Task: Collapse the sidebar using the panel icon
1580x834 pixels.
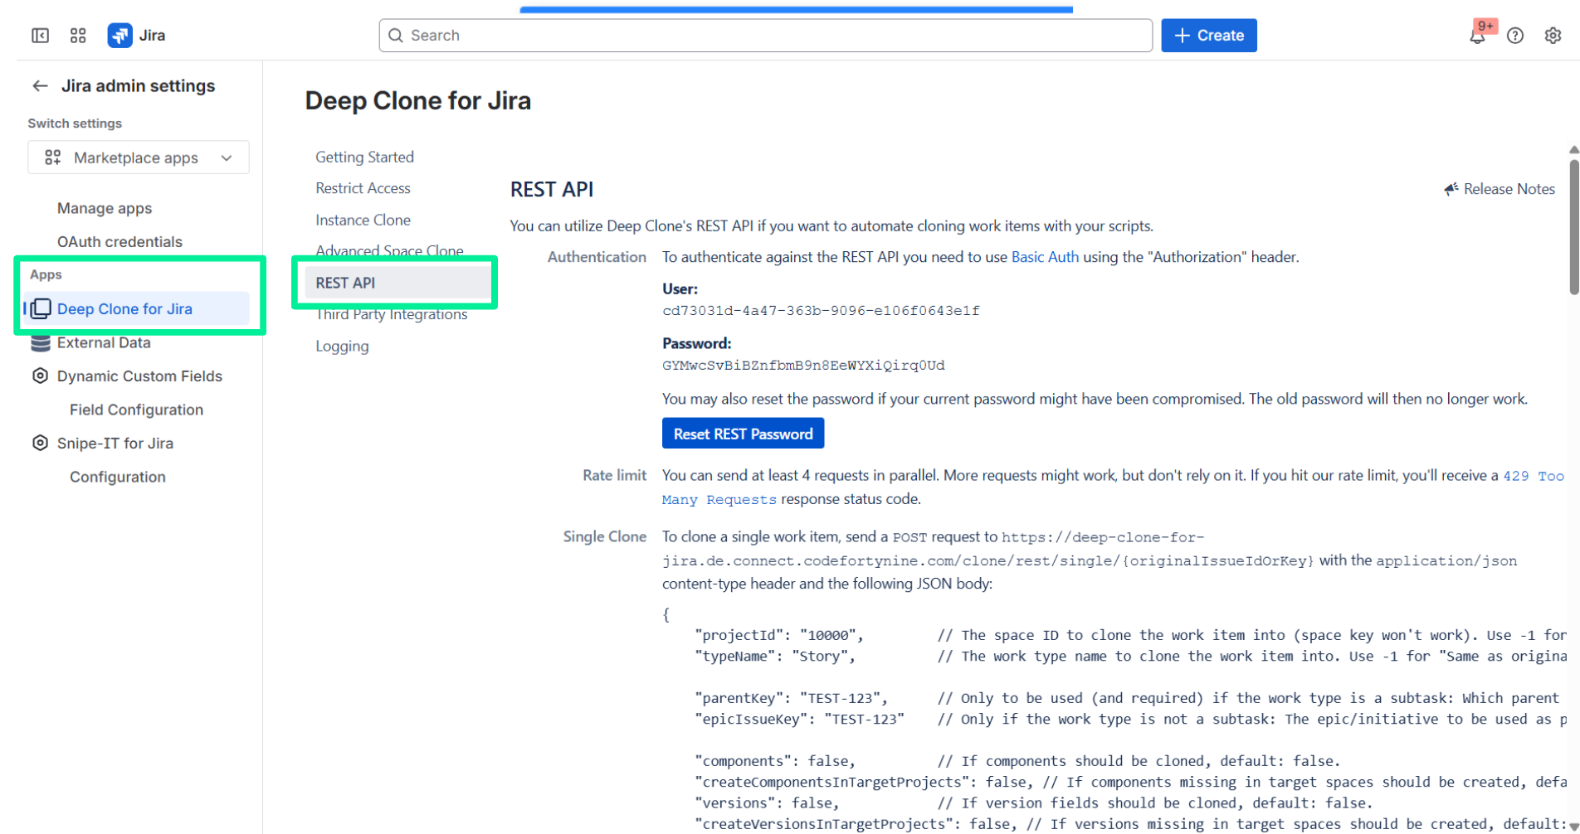Action: (x=40, y=36)
